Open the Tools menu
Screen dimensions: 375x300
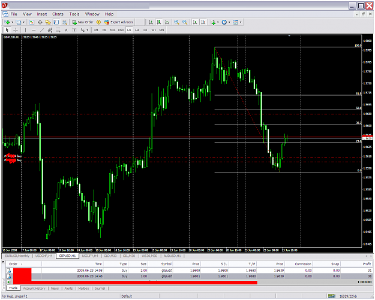(x=74, y=14)
